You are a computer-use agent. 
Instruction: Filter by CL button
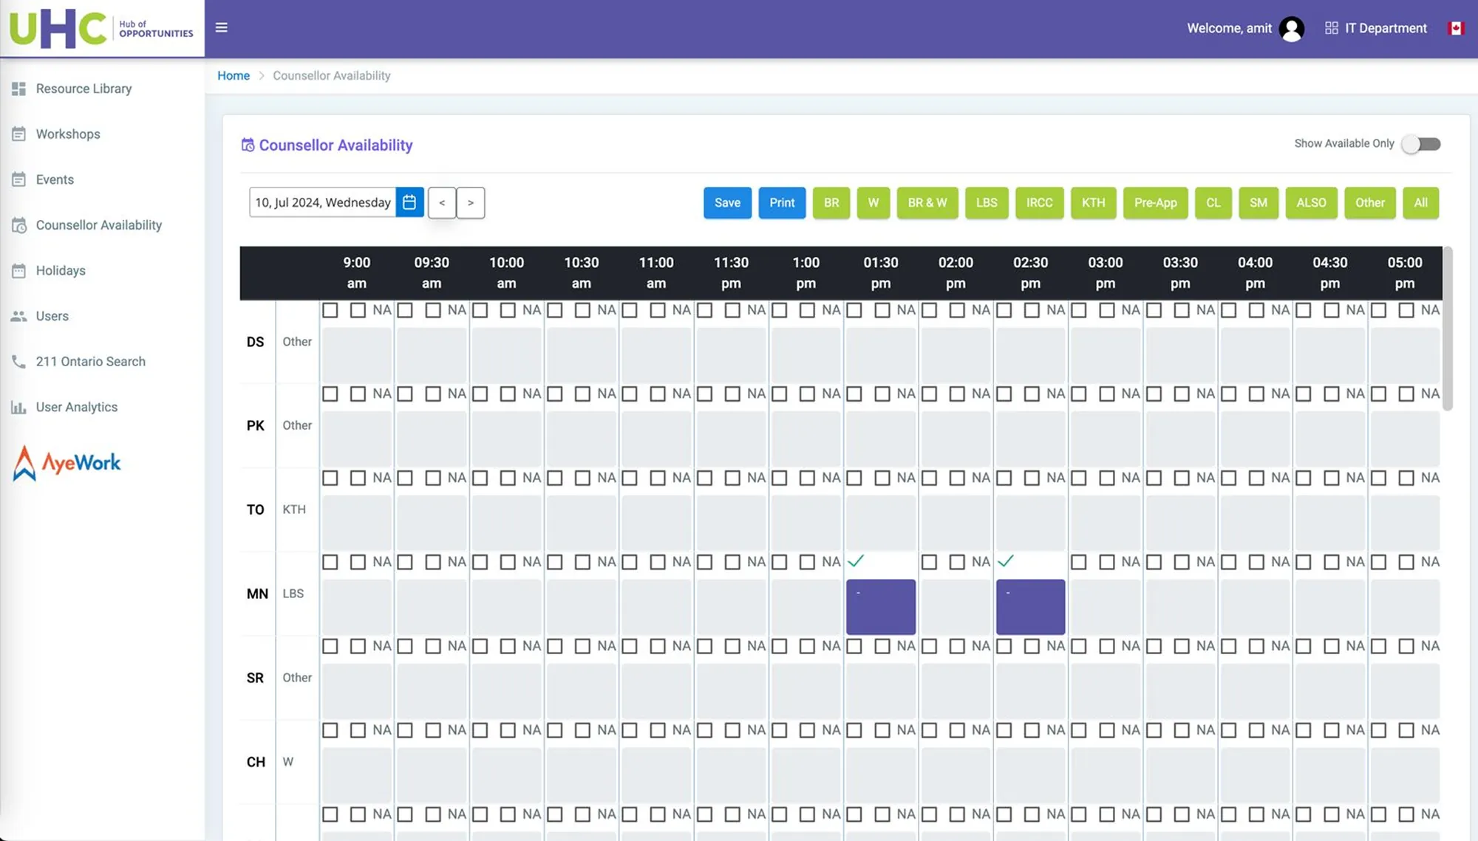point(1213,203)
